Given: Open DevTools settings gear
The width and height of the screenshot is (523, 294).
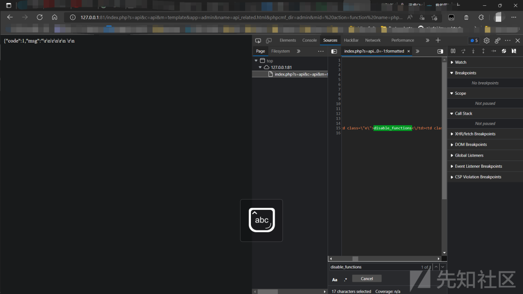Looking at the screenshot, I should 486,41.
